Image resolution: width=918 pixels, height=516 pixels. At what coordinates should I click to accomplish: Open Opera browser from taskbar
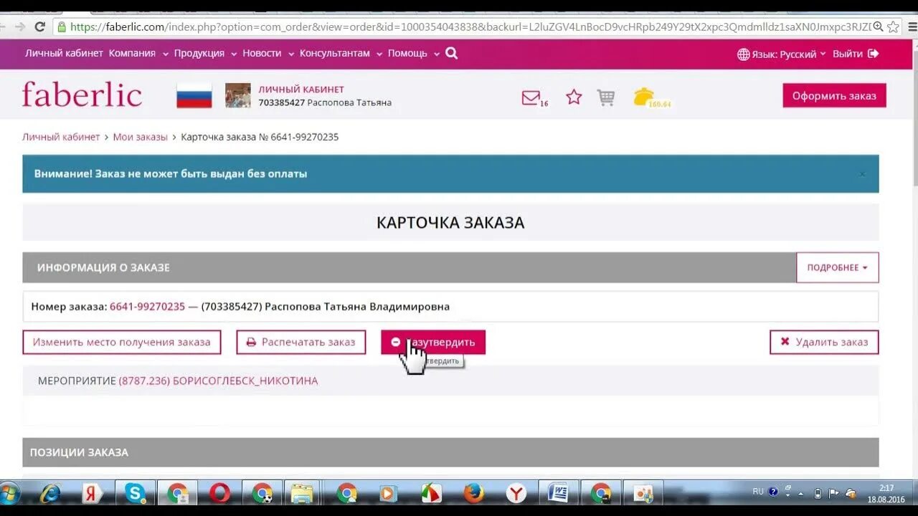pos(219,493)
